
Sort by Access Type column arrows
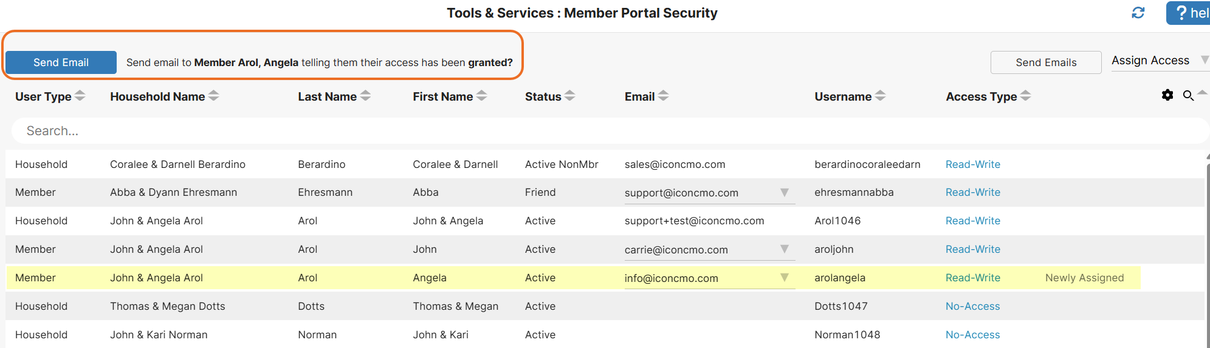[1025, 96]
